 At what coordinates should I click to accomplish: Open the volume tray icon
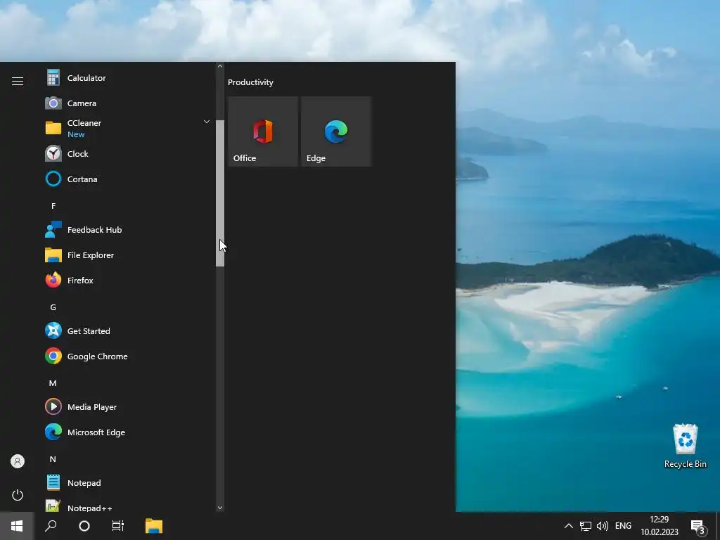[603, 526]
